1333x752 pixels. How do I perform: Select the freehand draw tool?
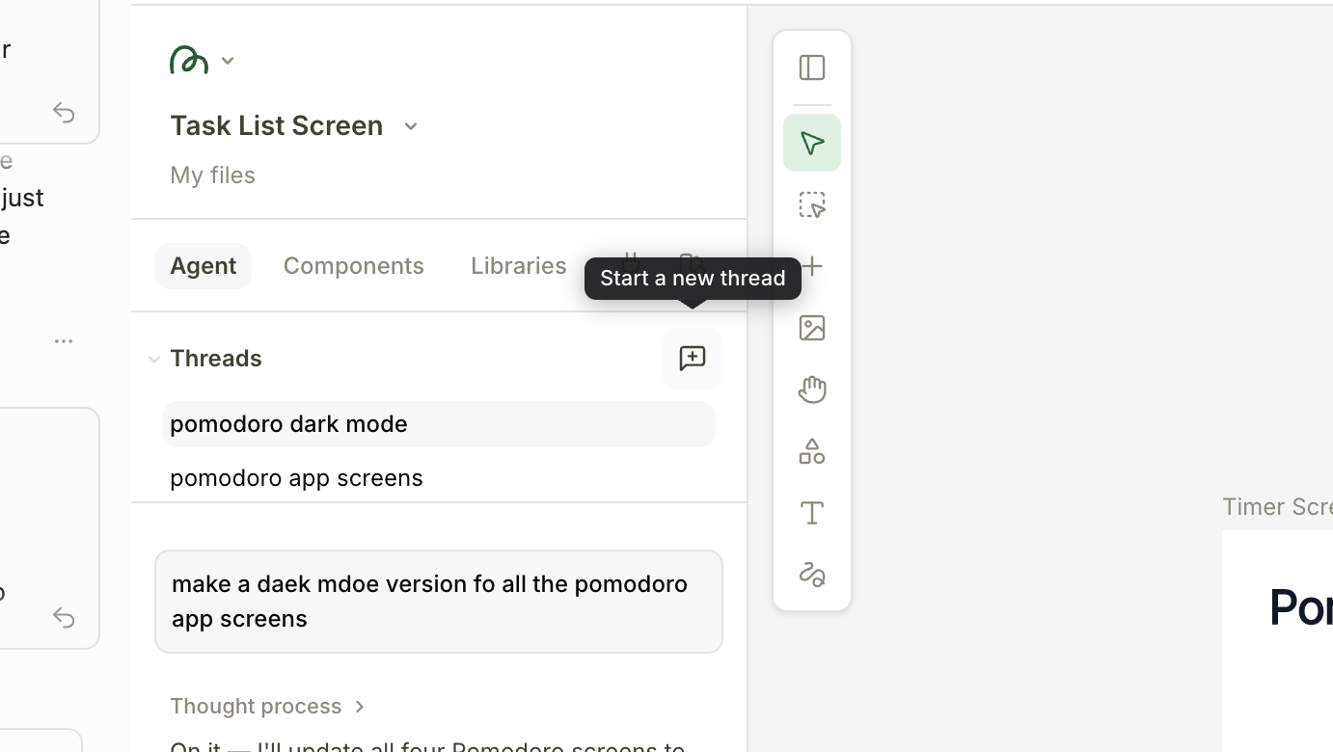(812, 575)
